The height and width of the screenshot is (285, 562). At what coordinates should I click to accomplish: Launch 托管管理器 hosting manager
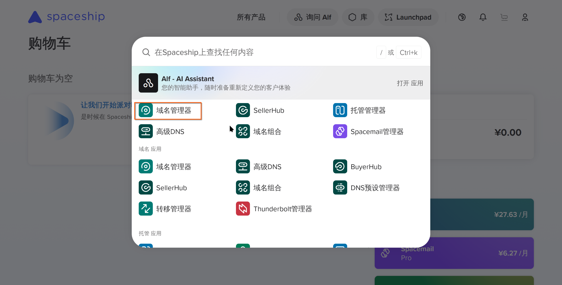[x=359, y=110]
